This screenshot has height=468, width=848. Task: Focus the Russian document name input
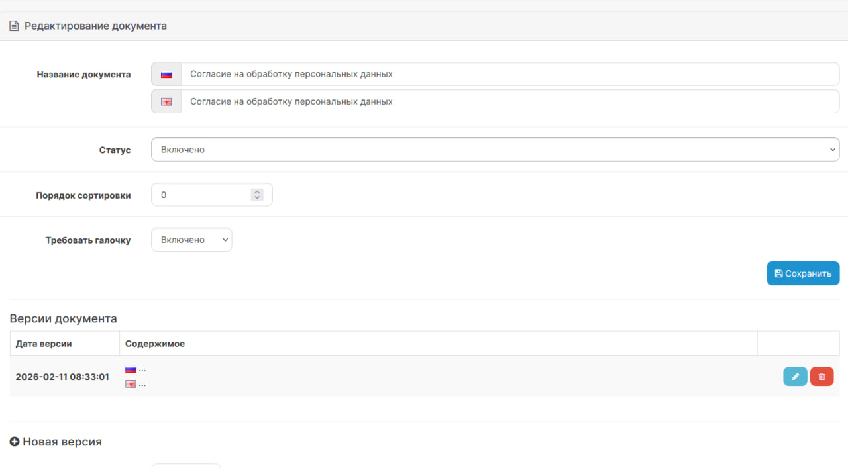(x=509, y=75)
